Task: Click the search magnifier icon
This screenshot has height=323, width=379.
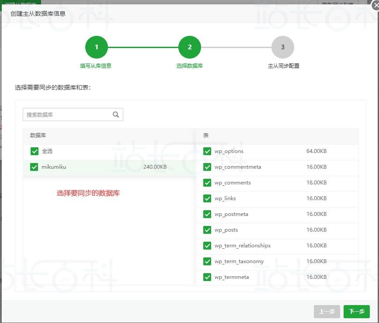Action: (x=115, y=114)
